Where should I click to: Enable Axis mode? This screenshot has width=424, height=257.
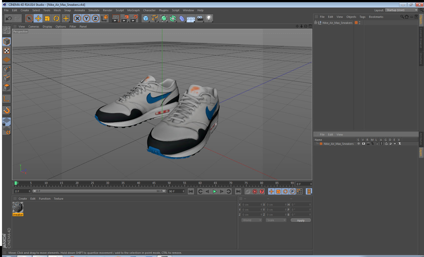click(x=7, y=99)
